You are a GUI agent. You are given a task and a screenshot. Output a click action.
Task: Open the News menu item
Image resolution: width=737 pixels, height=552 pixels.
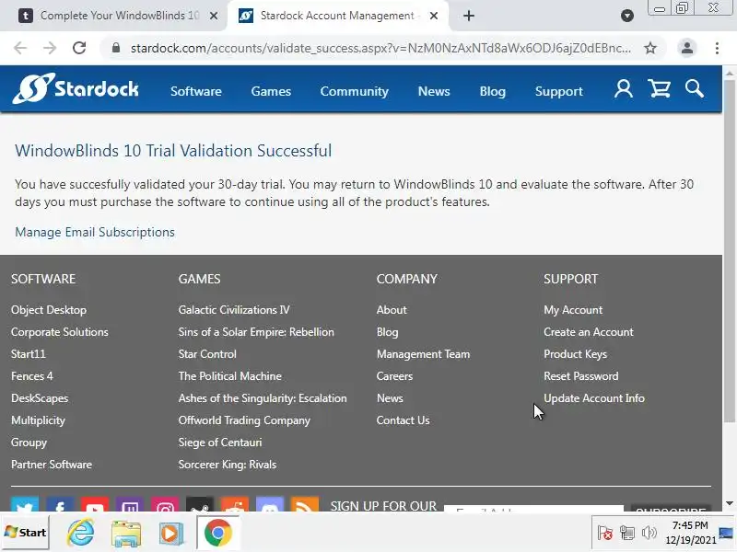(434, 91)
